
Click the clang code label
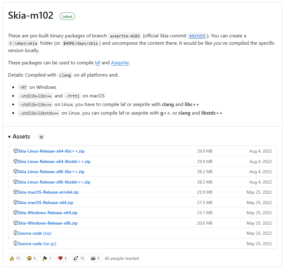click(x=65, y=75)
